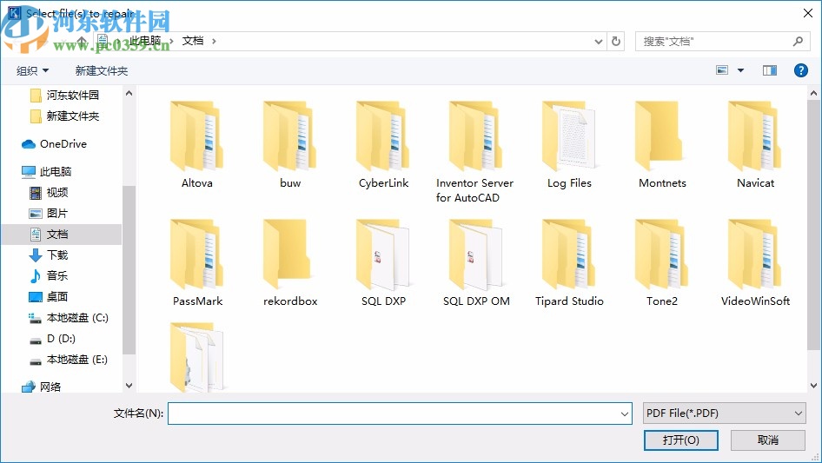Open the CyberLink folder
Viewport: 822px width, 463px height.
pyautogui.click(x=383, y=145)
